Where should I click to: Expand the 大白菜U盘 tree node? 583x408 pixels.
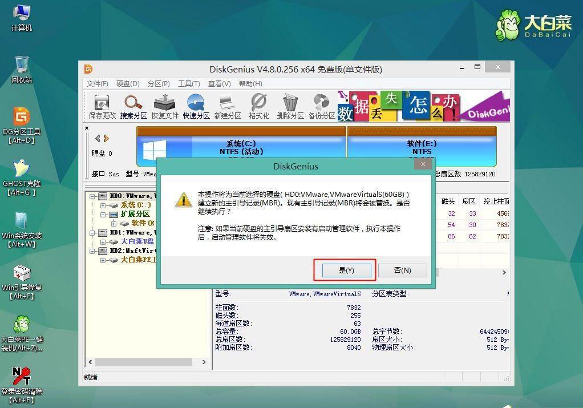103,242
